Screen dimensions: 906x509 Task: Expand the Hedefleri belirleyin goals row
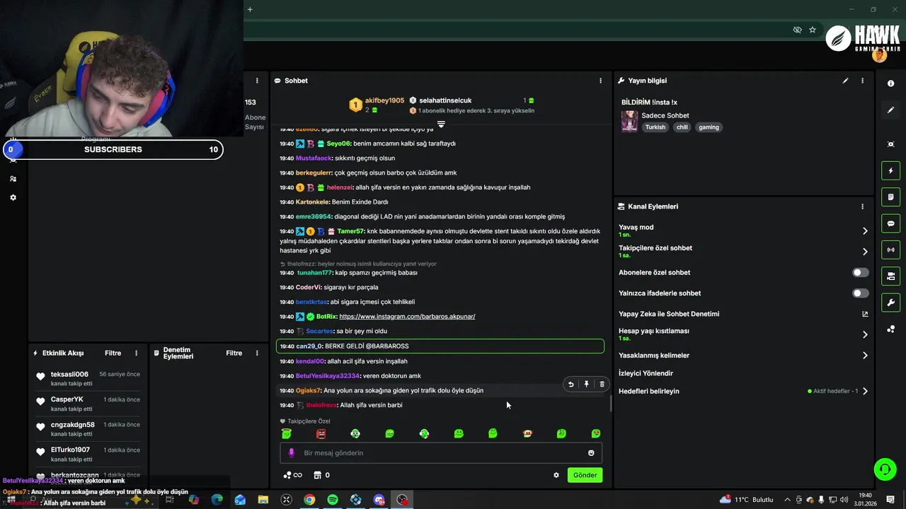coord(743,391)
